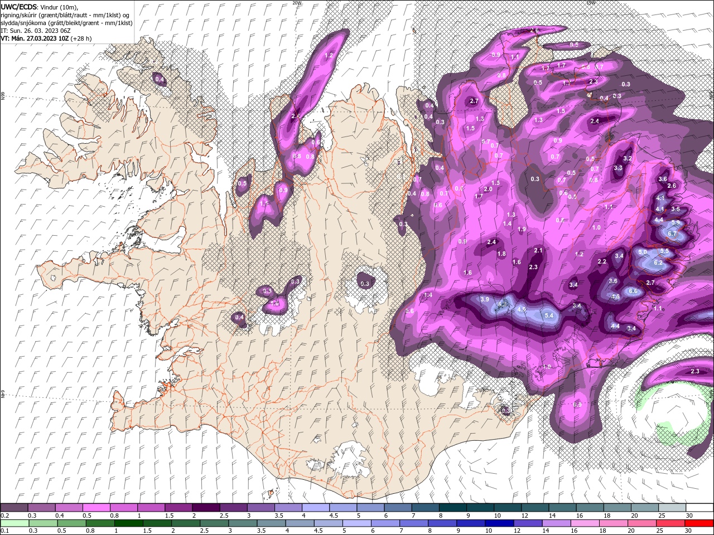Viewport: 714px width, 535px height.
Task: Select the violet 12–14 rain legend swatch
Action: click(x=529, y=523)
